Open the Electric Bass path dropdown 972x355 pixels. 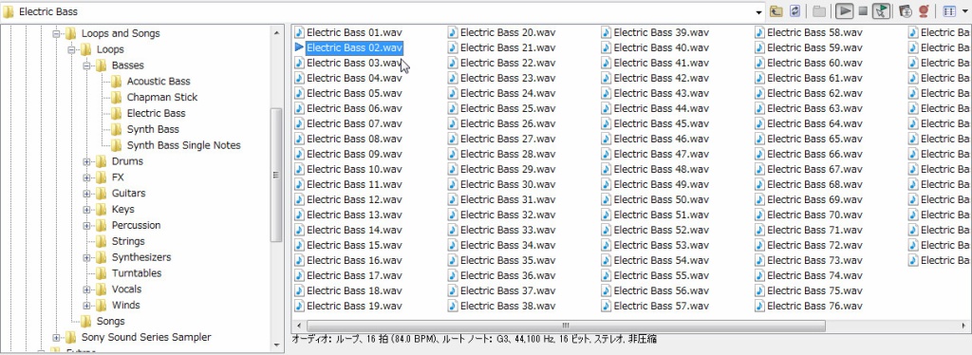click(759, 11)
